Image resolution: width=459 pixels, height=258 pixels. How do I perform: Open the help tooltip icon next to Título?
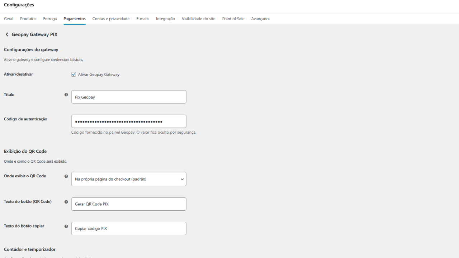coord(66,95)
